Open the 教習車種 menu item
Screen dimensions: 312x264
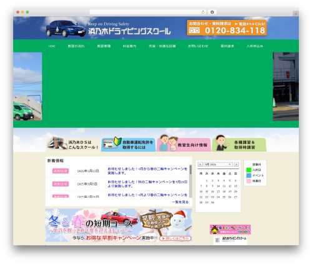(104, 46)
